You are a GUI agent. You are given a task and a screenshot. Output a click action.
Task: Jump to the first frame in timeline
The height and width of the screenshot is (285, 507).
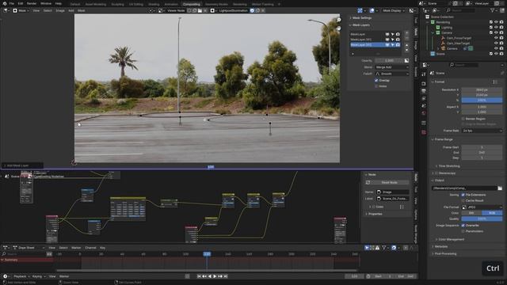199,276
